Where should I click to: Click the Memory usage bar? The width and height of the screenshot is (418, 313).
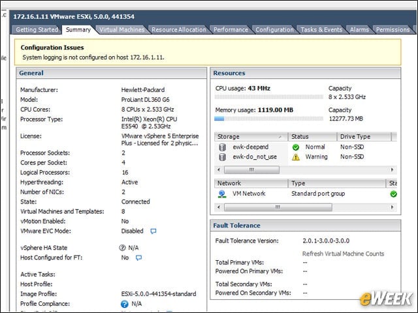pos(268,119)
